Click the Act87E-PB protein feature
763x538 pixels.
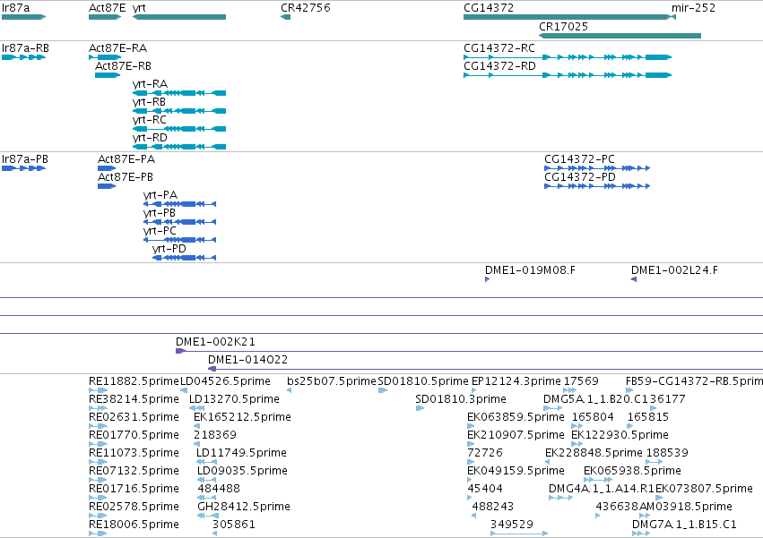[107, 186]
